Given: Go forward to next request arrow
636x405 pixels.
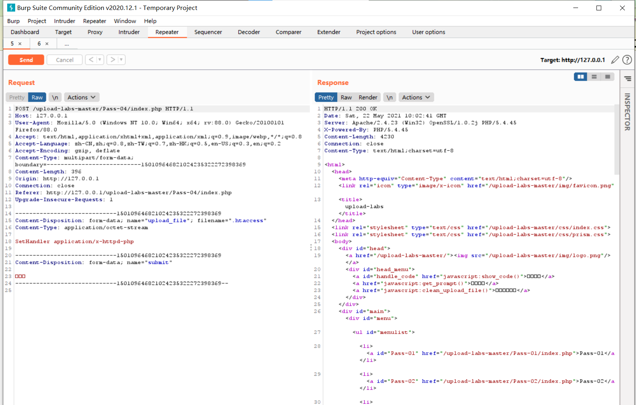Looking at the screenshot, I should [x=113, y=60].
